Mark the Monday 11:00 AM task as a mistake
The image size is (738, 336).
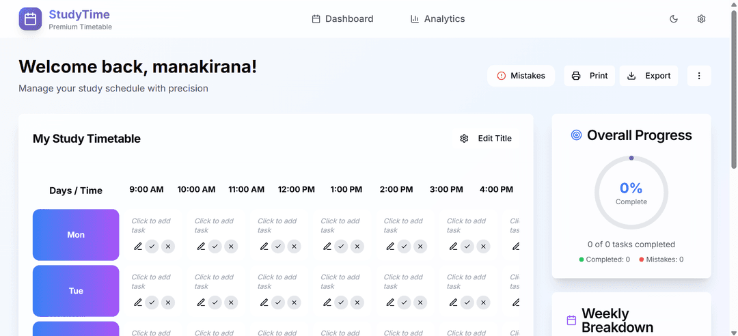click(294, 246)
